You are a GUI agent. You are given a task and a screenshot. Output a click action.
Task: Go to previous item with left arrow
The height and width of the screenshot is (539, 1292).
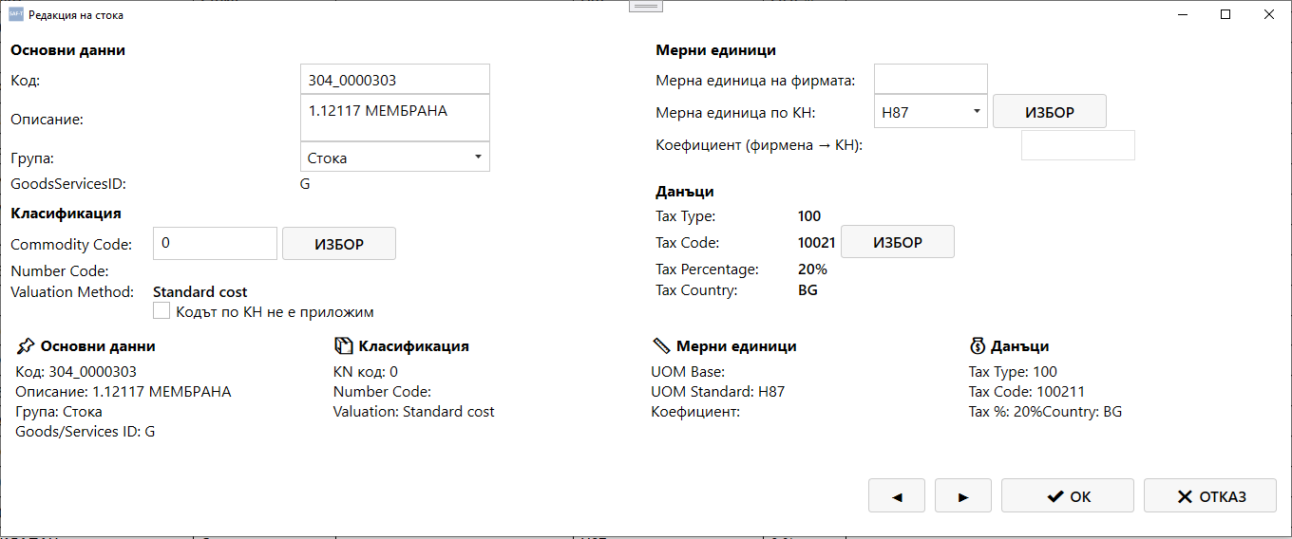point(896,495)
